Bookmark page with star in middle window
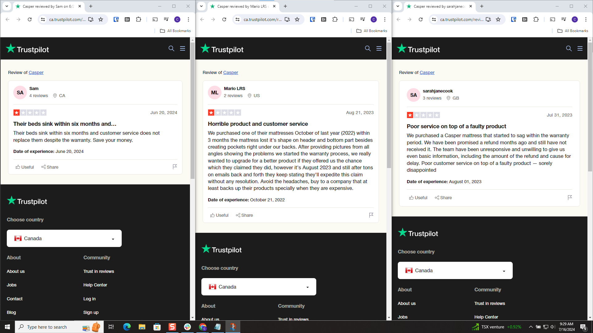593x333 pixels. coord(297,19)
